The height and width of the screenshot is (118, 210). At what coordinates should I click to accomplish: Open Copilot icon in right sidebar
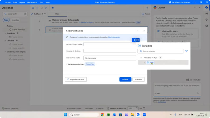pyautogui.click(x=207, y=8)
